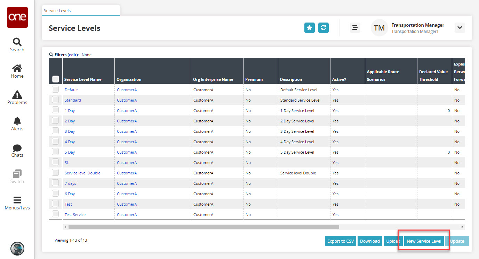Click the assistant avatar icon at bottom left
Viewport: 479px width, 259px height.
(x=17, y=248)
